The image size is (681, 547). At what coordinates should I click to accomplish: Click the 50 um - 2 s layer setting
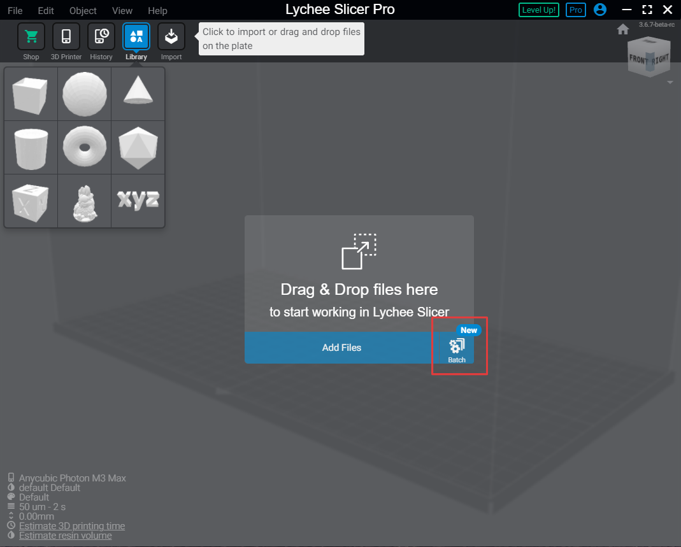(x=42, y=507)
